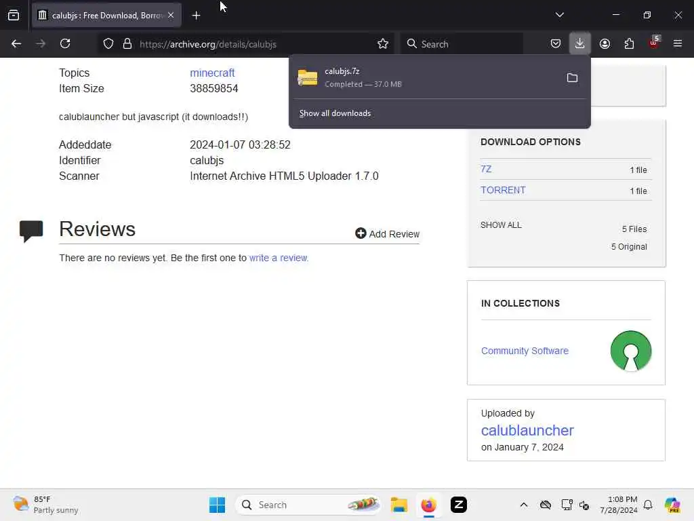Open the minecraft topic link
This screenshot has height=521, width=694.
pos(212,73)
